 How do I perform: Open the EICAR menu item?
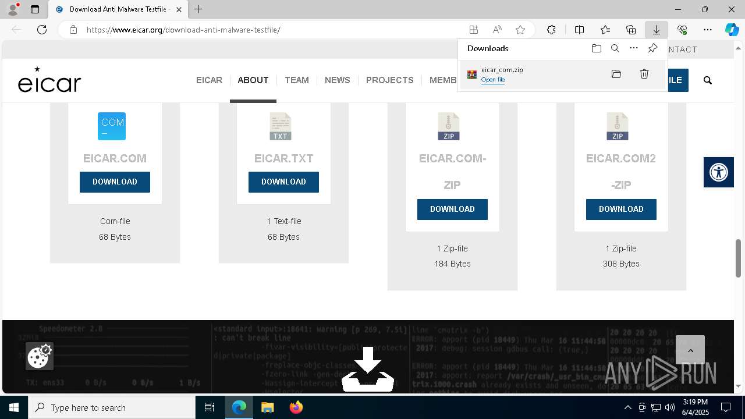[x=209, y=80]
